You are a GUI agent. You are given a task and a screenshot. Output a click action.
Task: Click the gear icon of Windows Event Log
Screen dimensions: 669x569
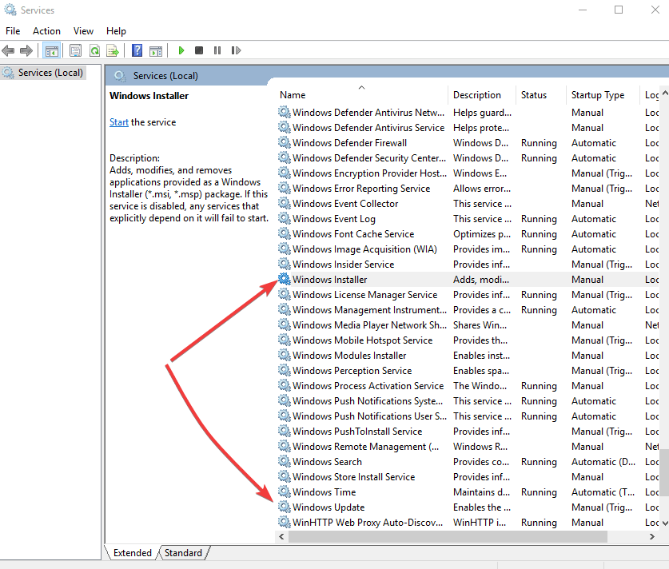[x=285, y=218]
